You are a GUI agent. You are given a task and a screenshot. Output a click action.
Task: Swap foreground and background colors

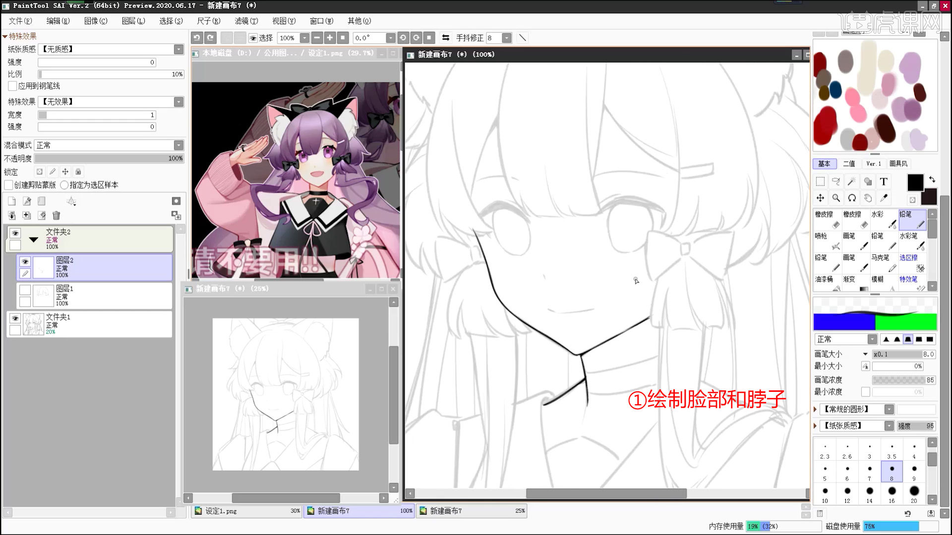[x=932, y=179]
